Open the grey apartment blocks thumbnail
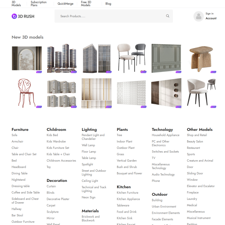This screenshot has height=225, width=225. point(62,93)
